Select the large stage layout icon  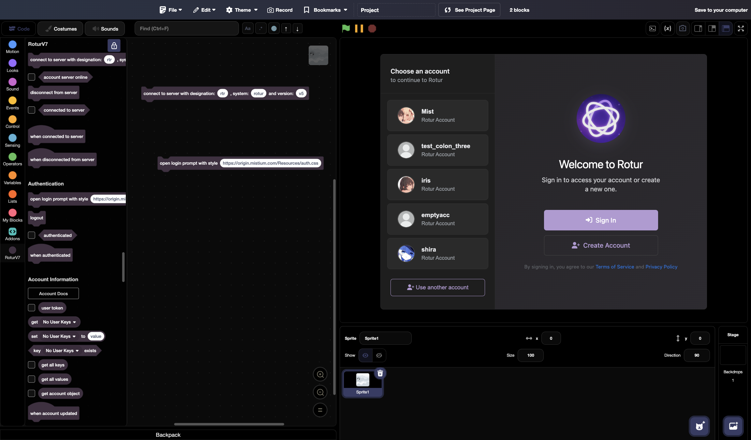[726, 29]
